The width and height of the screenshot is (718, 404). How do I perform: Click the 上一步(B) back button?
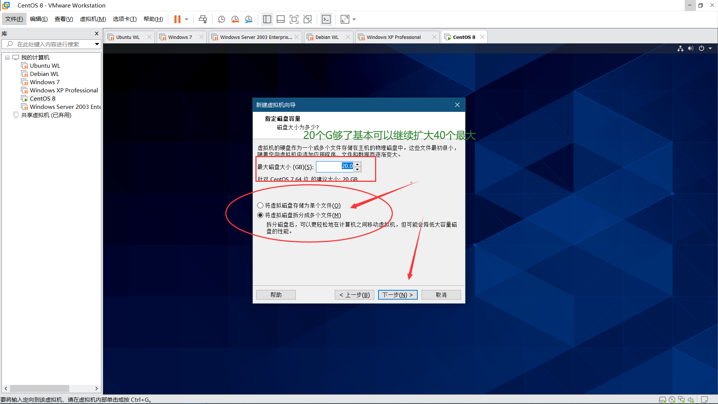click(355, 295)
